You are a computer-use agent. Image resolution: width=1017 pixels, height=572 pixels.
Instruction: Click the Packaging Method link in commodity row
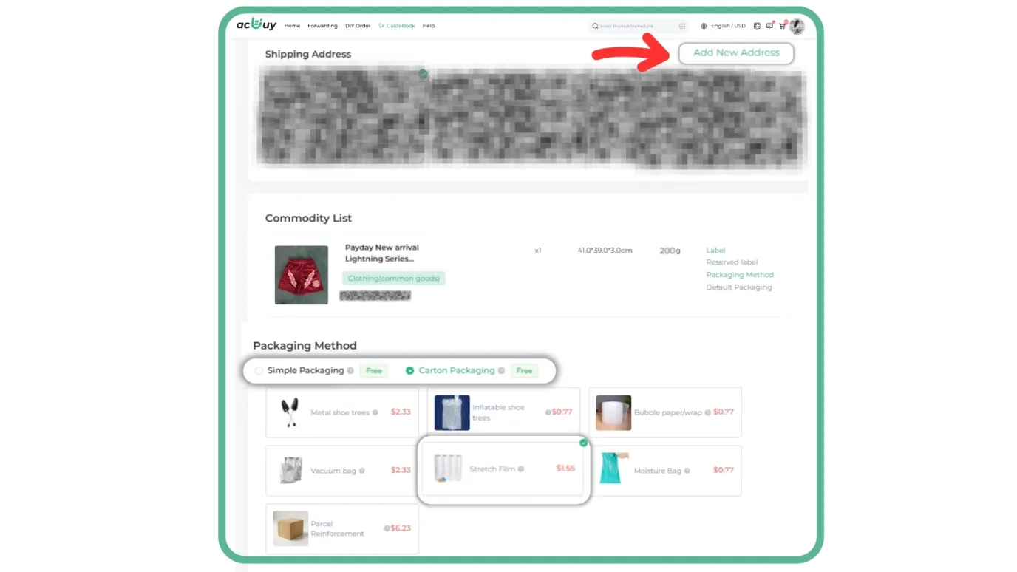pos(739,275)
